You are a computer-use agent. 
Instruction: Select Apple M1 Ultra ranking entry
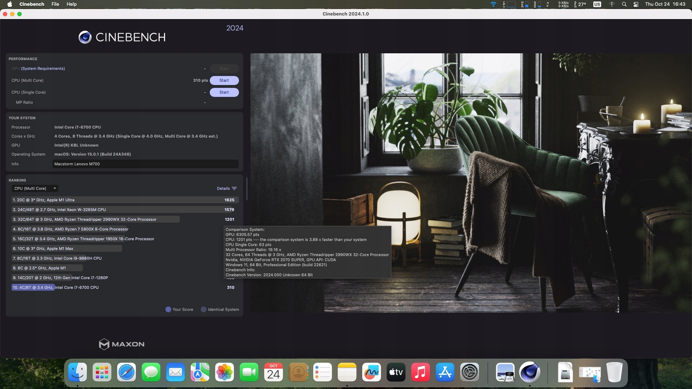[x=124, y=200]
